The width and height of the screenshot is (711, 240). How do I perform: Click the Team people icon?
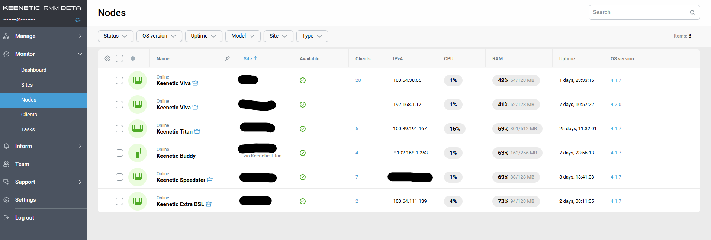point(6,164)
